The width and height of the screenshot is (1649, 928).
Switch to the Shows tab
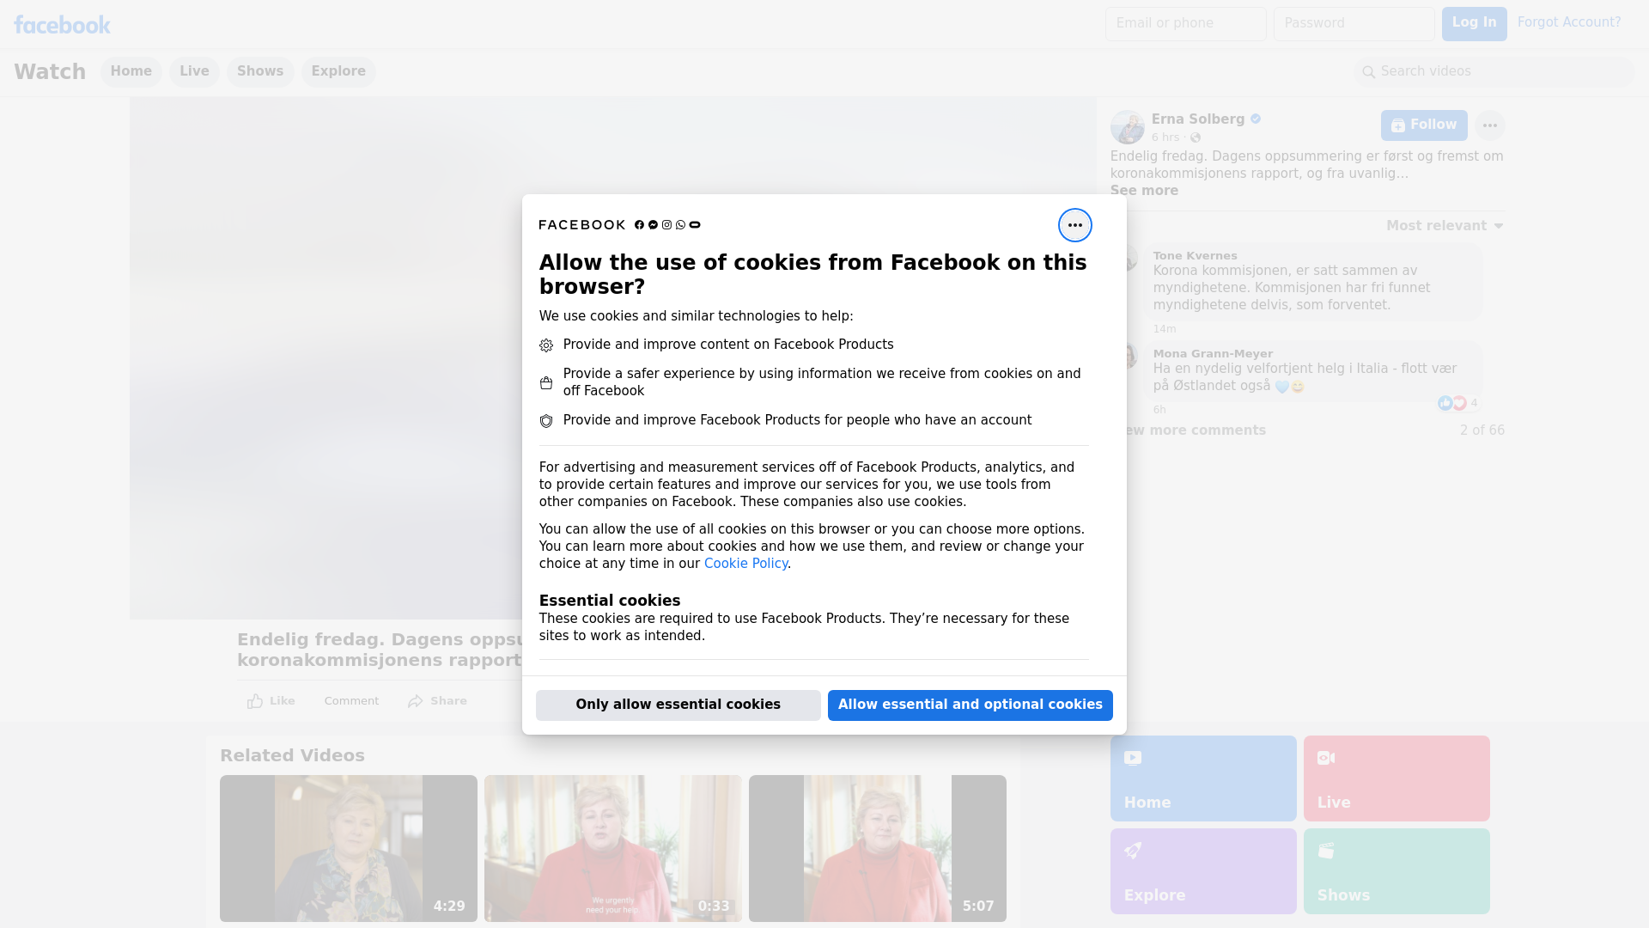coord(260,71)
